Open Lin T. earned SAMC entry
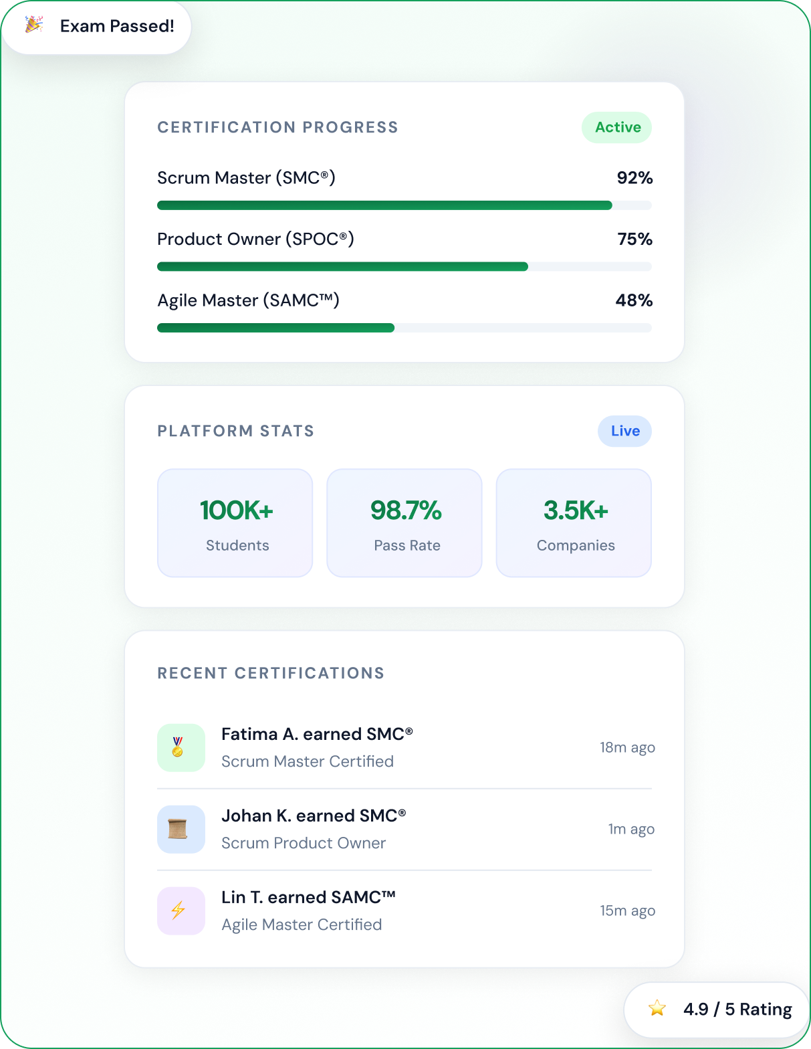The width and height of the screenshot is (811, 1049). pos(308,897)
